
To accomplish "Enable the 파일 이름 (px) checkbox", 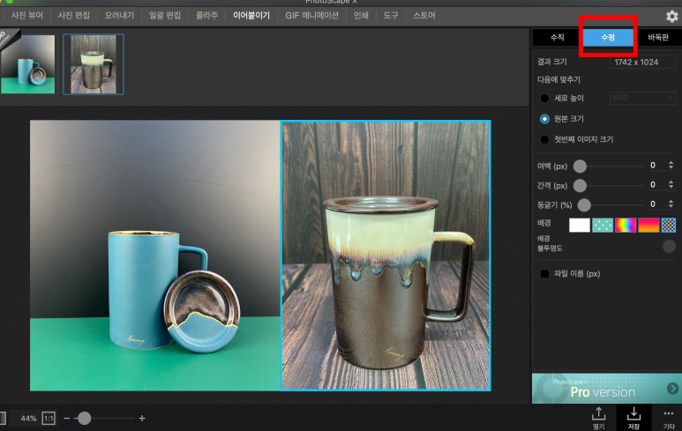I will (544, 274).
